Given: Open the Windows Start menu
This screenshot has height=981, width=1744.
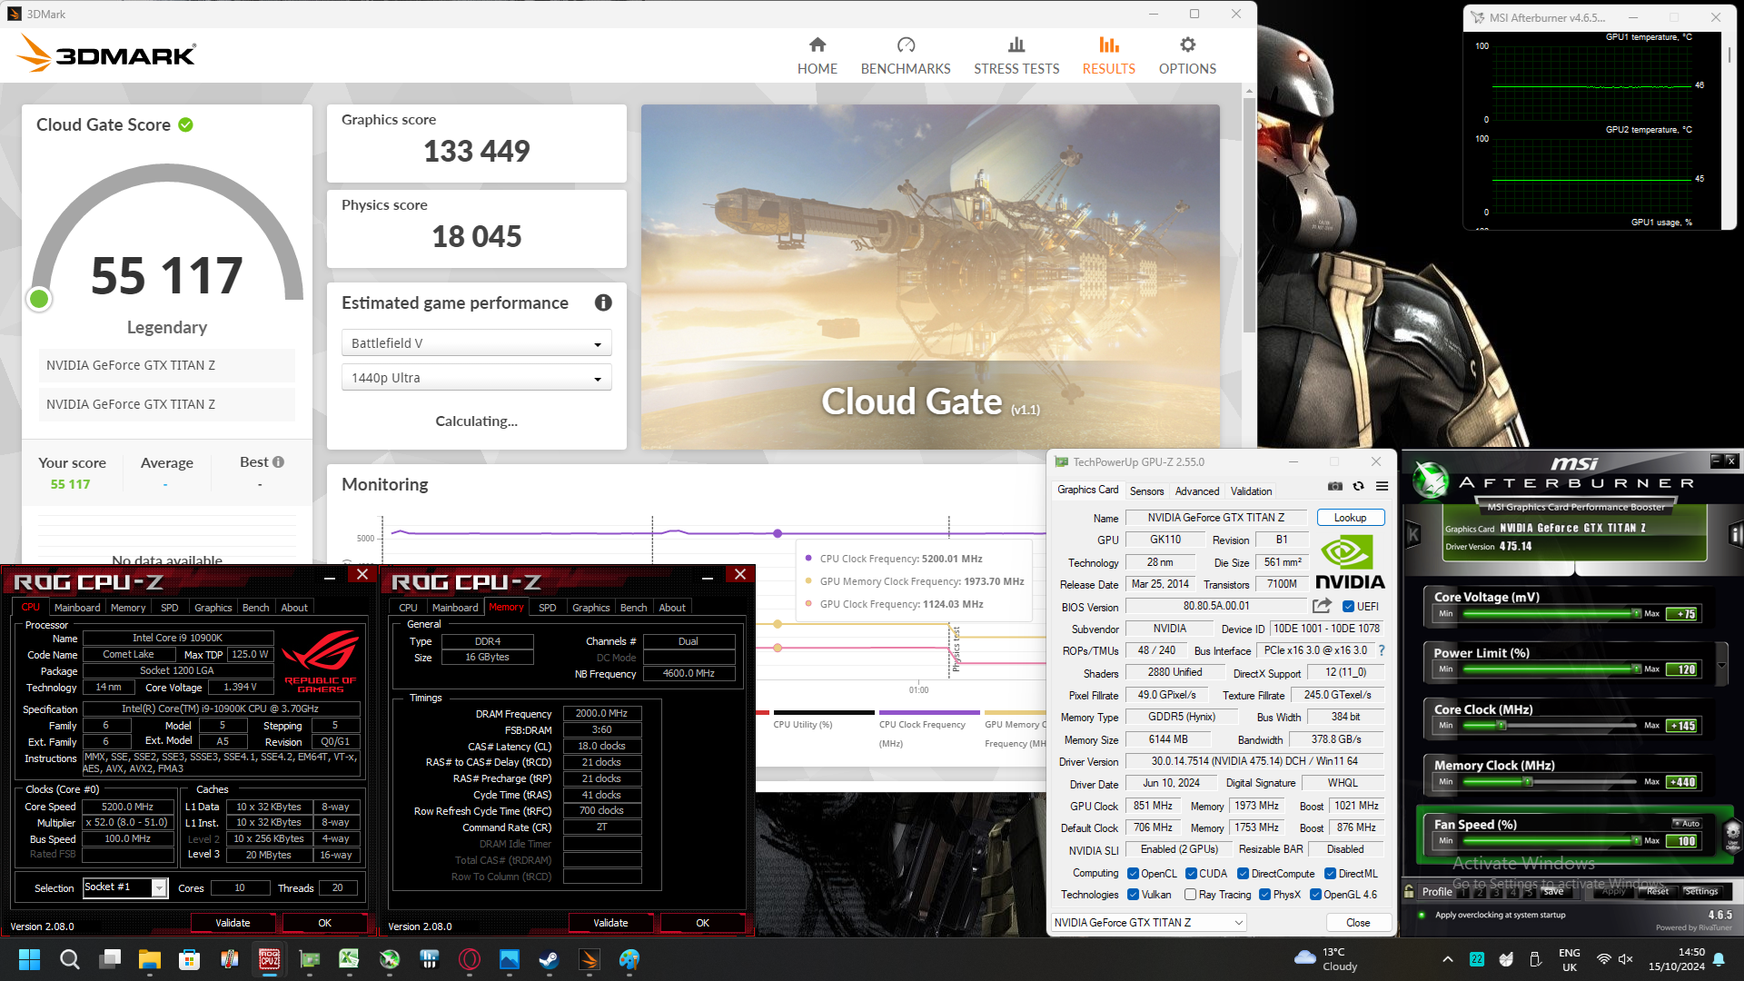Looking at the screenshot, I should [x=29, y=959].
